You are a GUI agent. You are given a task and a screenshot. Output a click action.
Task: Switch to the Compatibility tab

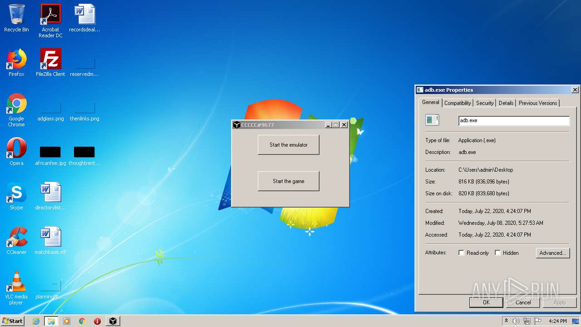coord(458,103)
